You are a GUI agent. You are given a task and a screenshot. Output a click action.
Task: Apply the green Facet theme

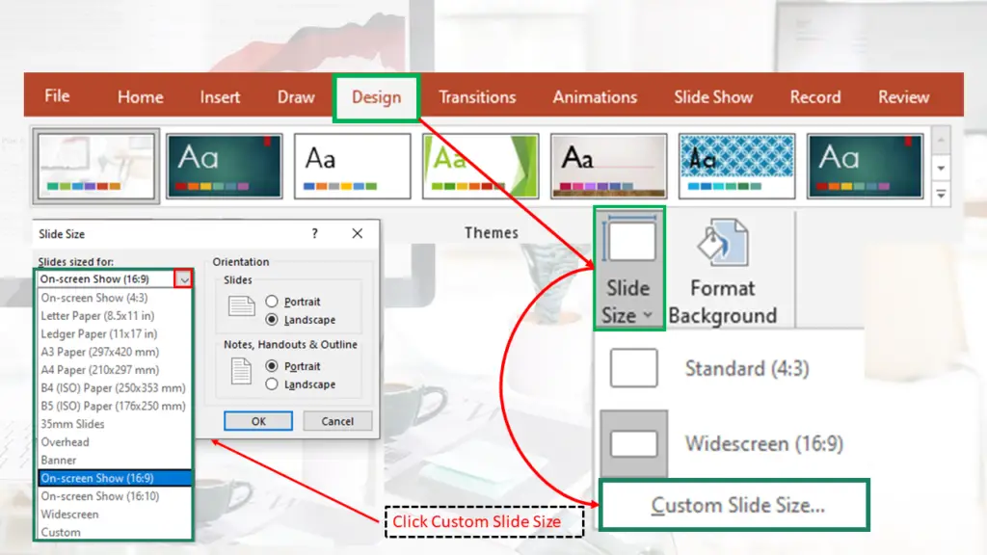(480, 164)
